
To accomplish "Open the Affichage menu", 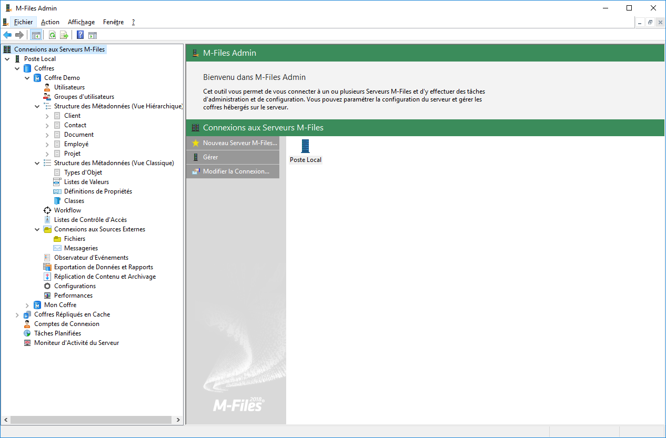I will click(x=81, y=22).
